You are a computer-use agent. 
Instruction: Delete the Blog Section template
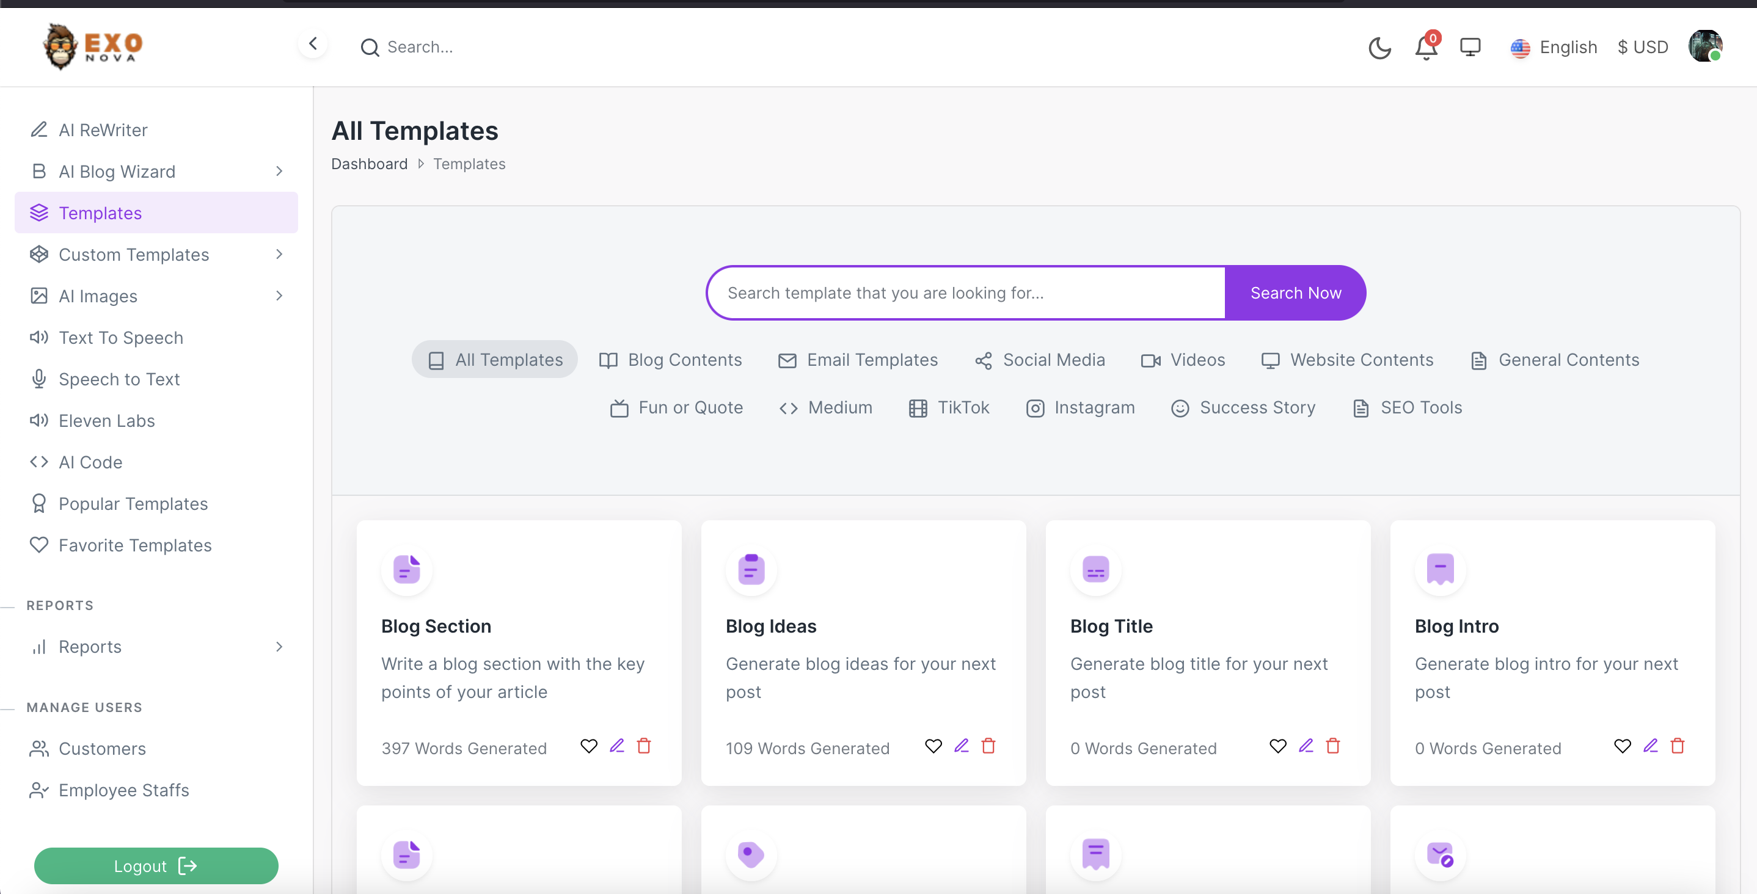(644, 746)
